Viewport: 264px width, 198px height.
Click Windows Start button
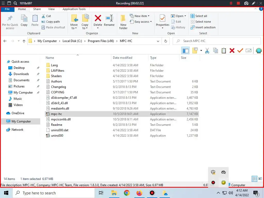6,193
